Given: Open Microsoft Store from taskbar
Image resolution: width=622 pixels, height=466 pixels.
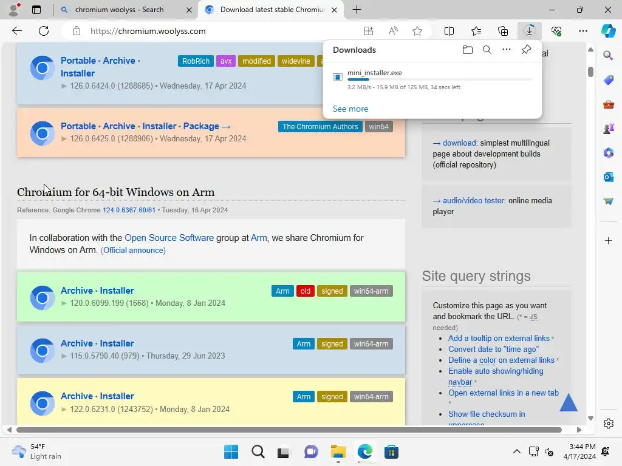Looking at the screenshot, I should click(x=391, y=451).
